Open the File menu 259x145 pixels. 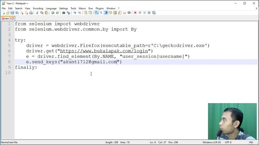4,8
